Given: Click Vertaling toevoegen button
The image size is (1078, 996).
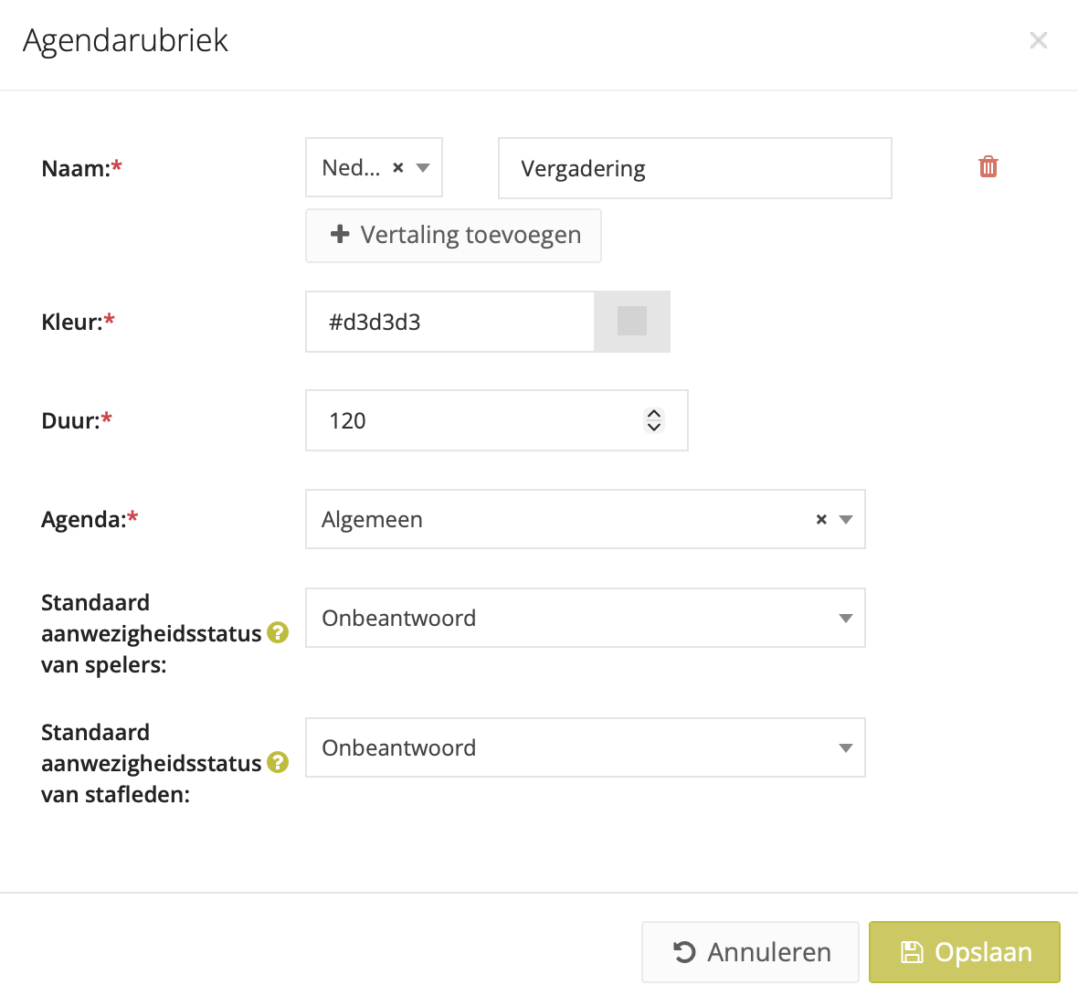Looking at the screenshot, I should [x=453, y=235].
